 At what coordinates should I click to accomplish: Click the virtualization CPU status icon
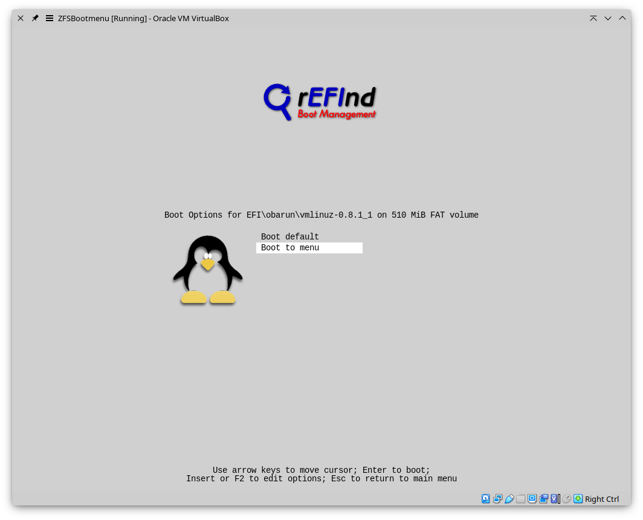coord(555,499)
